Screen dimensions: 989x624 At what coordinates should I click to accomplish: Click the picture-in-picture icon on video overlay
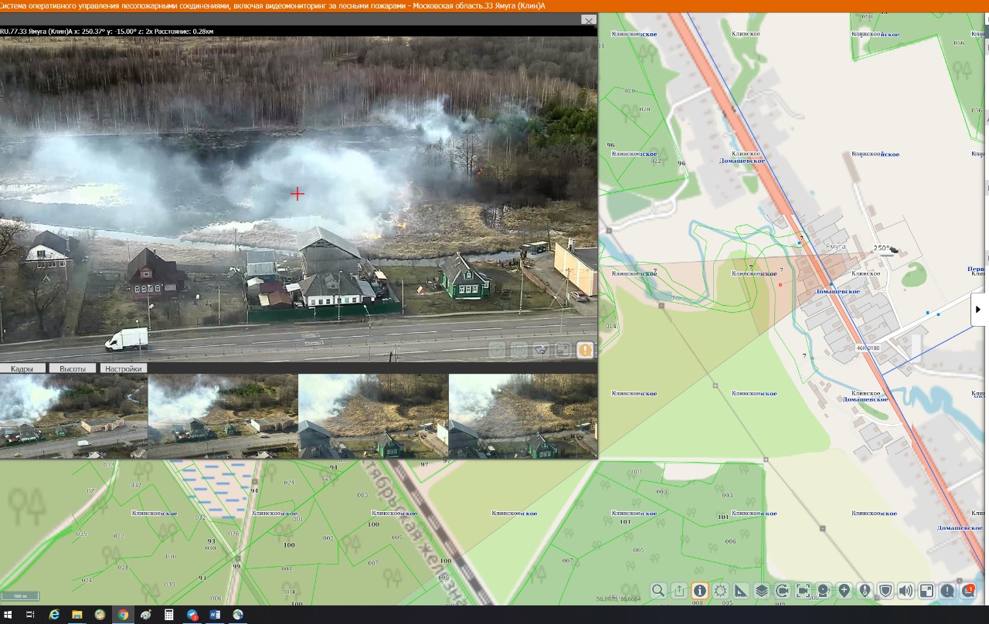click(x=563, y=350)
